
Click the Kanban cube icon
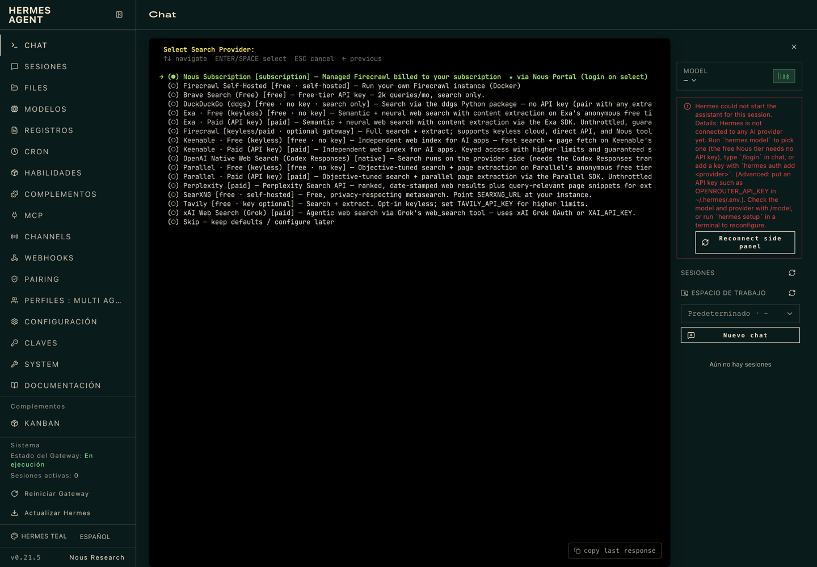(15, 424)
